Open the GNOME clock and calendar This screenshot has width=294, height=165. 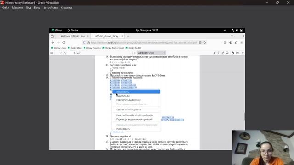pyautogui.click(x=147, y=30)
